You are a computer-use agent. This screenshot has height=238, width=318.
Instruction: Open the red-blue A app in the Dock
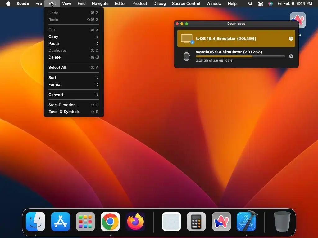click(x=221, y=221)
